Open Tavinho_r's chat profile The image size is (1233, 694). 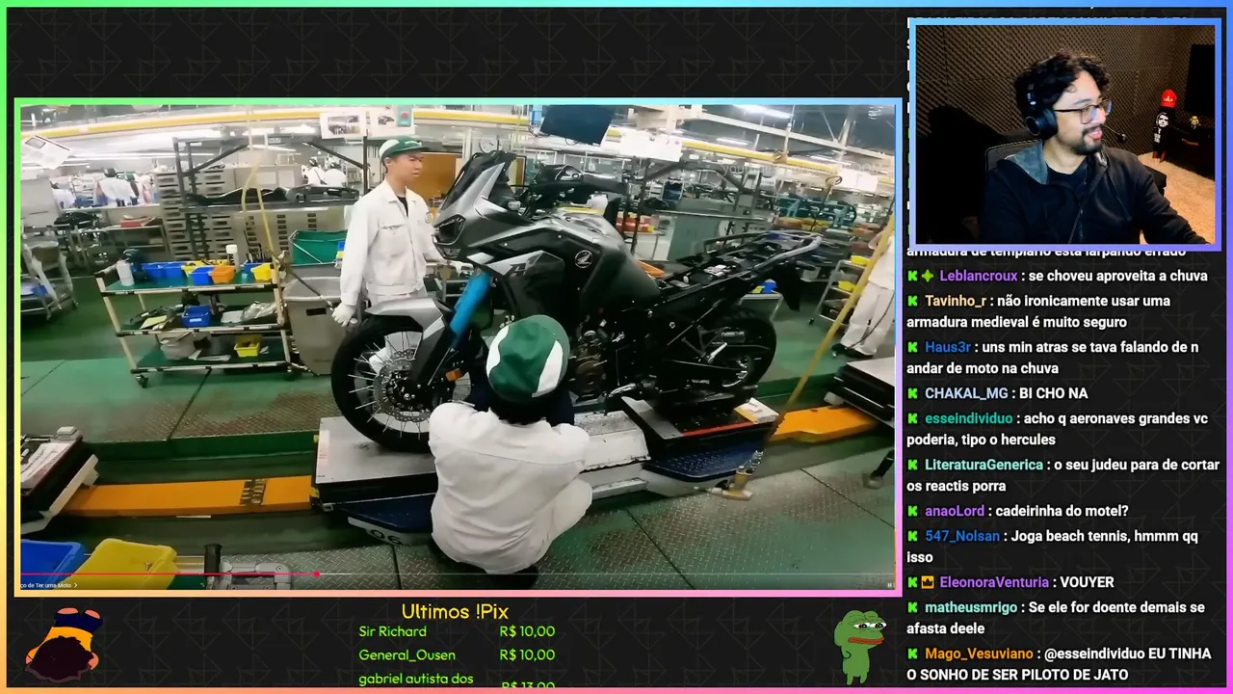point(956,301)
